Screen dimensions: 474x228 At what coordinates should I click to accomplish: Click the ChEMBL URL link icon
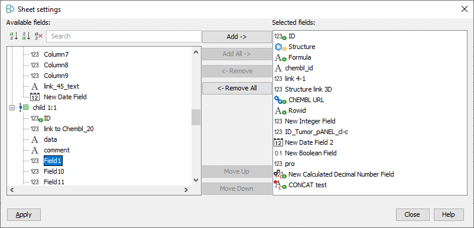tap(280, 100)
